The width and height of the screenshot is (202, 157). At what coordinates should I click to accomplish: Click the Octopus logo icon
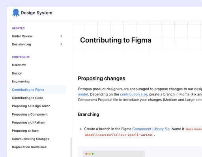(16, 13)
